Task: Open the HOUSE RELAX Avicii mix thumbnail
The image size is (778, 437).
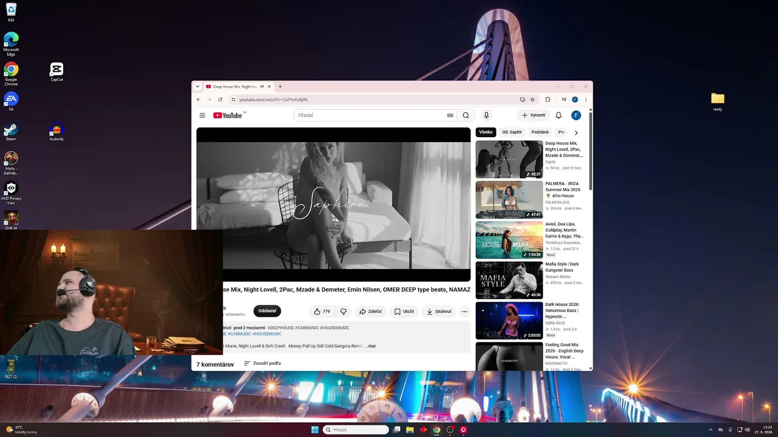Action: [x=509, y=240]
